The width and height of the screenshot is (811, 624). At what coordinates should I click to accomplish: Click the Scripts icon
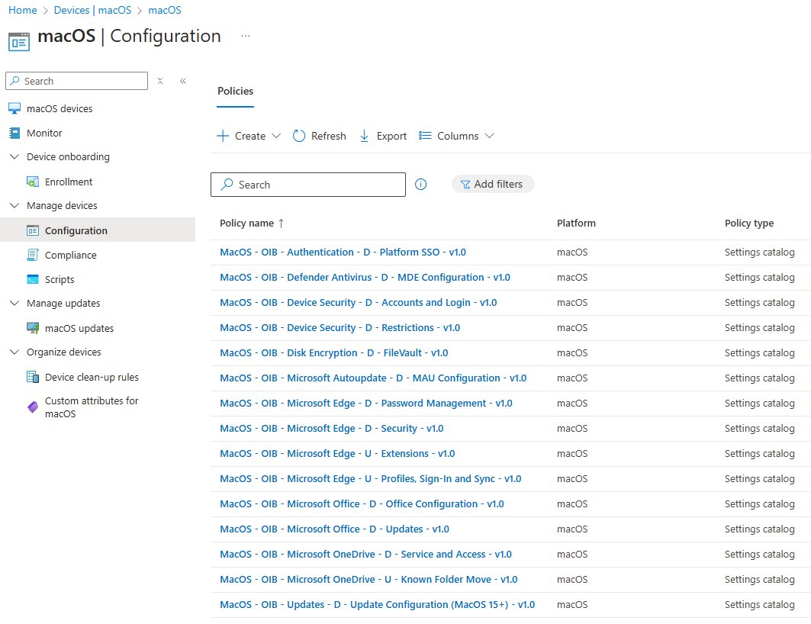point(33,280)
